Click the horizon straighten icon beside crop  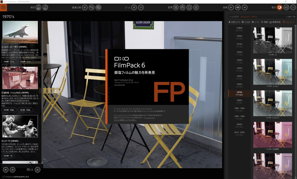[183, 7]
